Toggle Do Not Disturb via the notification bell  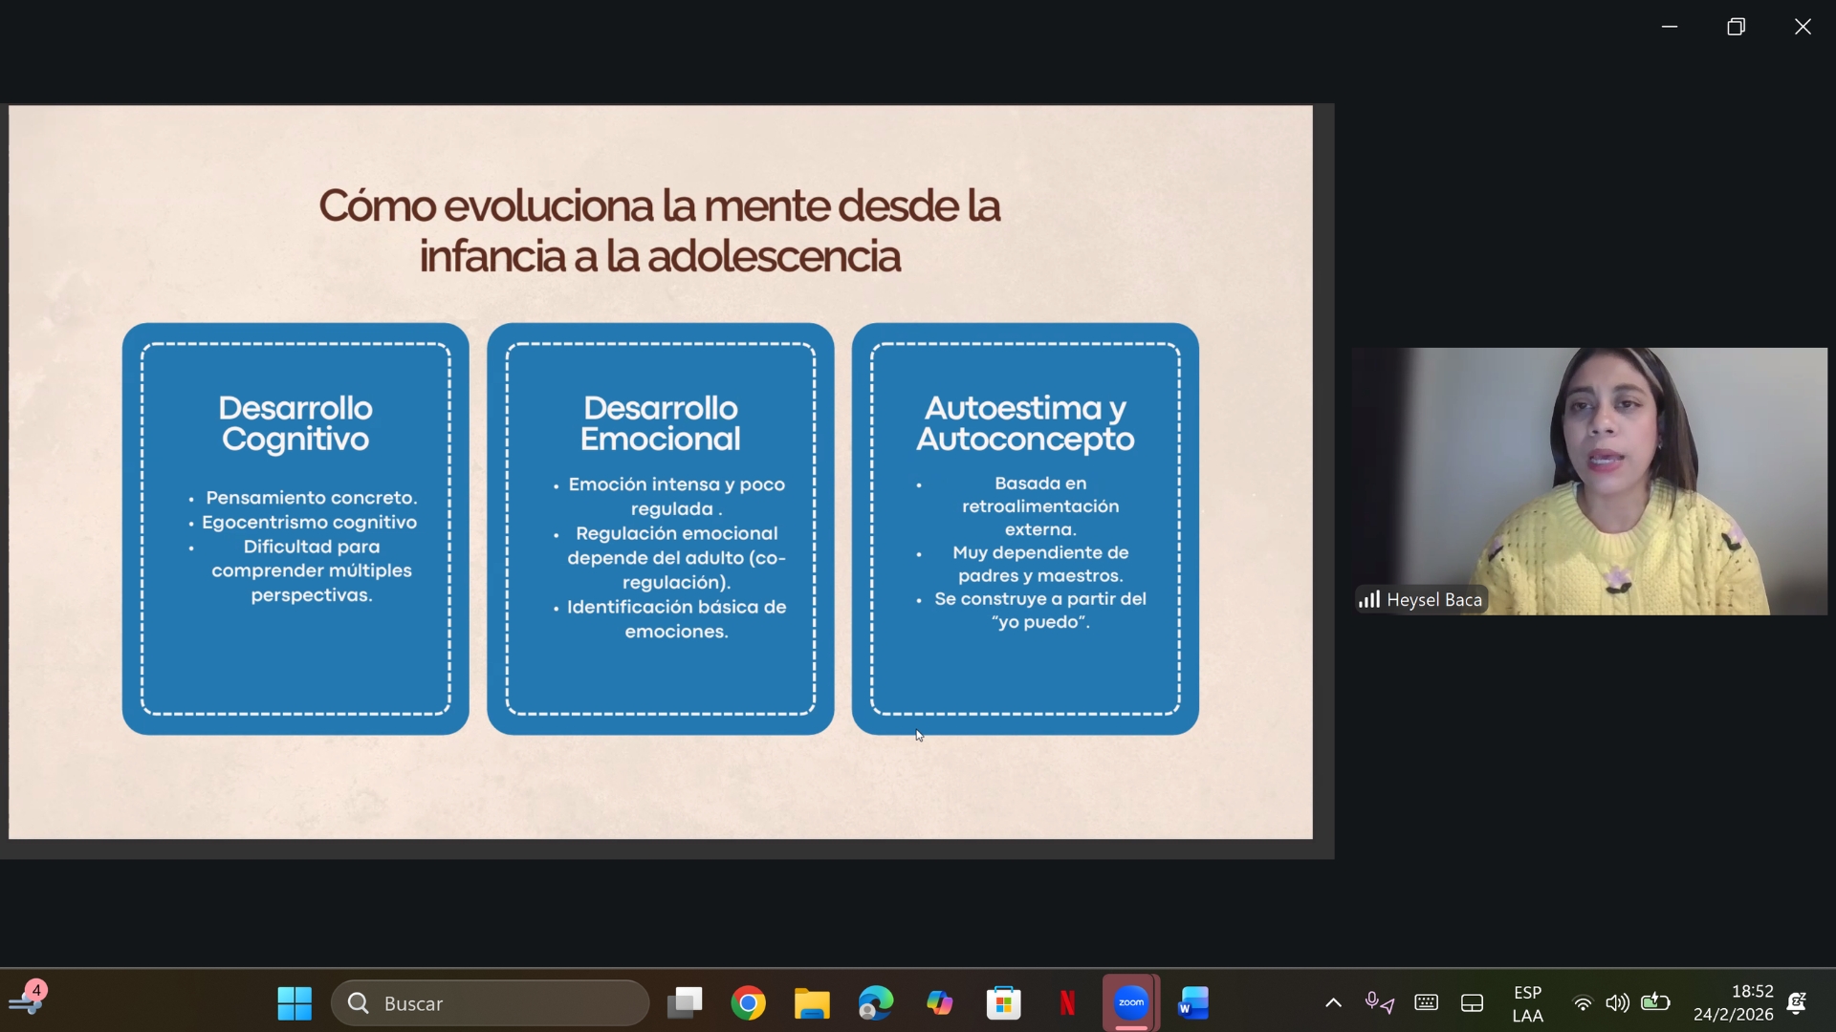(x=1798, y=1003)
